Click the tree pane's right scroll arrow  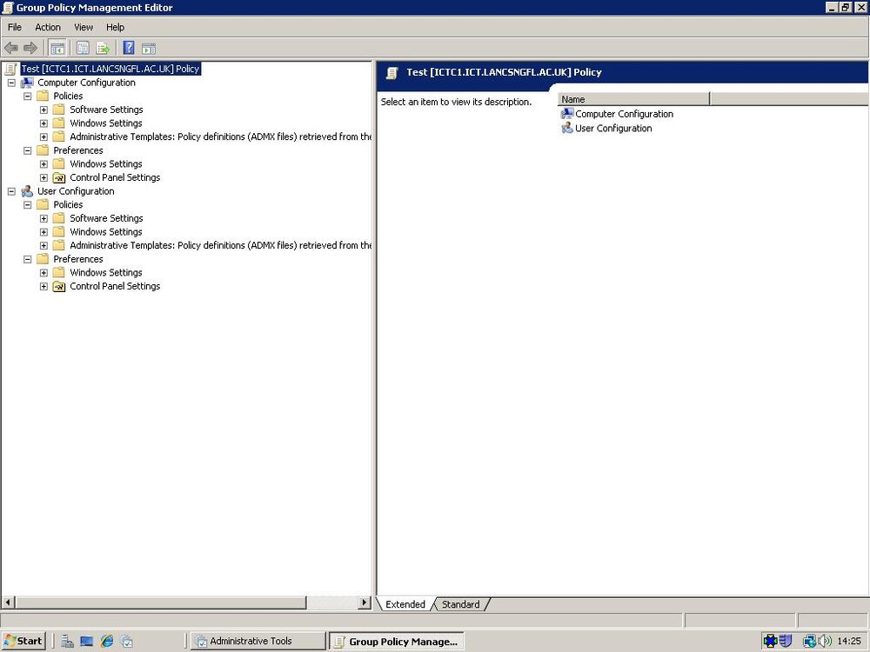[365, 602]
